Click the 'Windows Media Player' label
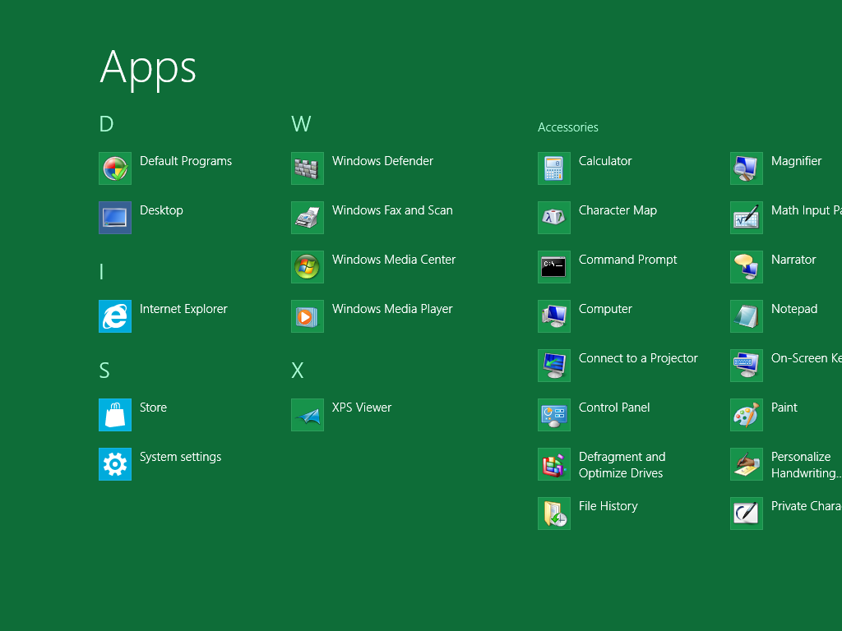 click(392, 310)
